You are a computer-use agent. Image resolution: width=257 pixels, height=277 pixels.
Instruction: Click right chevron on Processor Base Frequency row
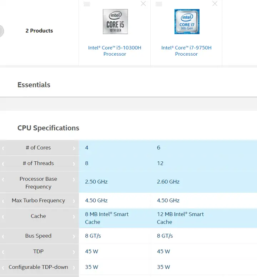74,180
